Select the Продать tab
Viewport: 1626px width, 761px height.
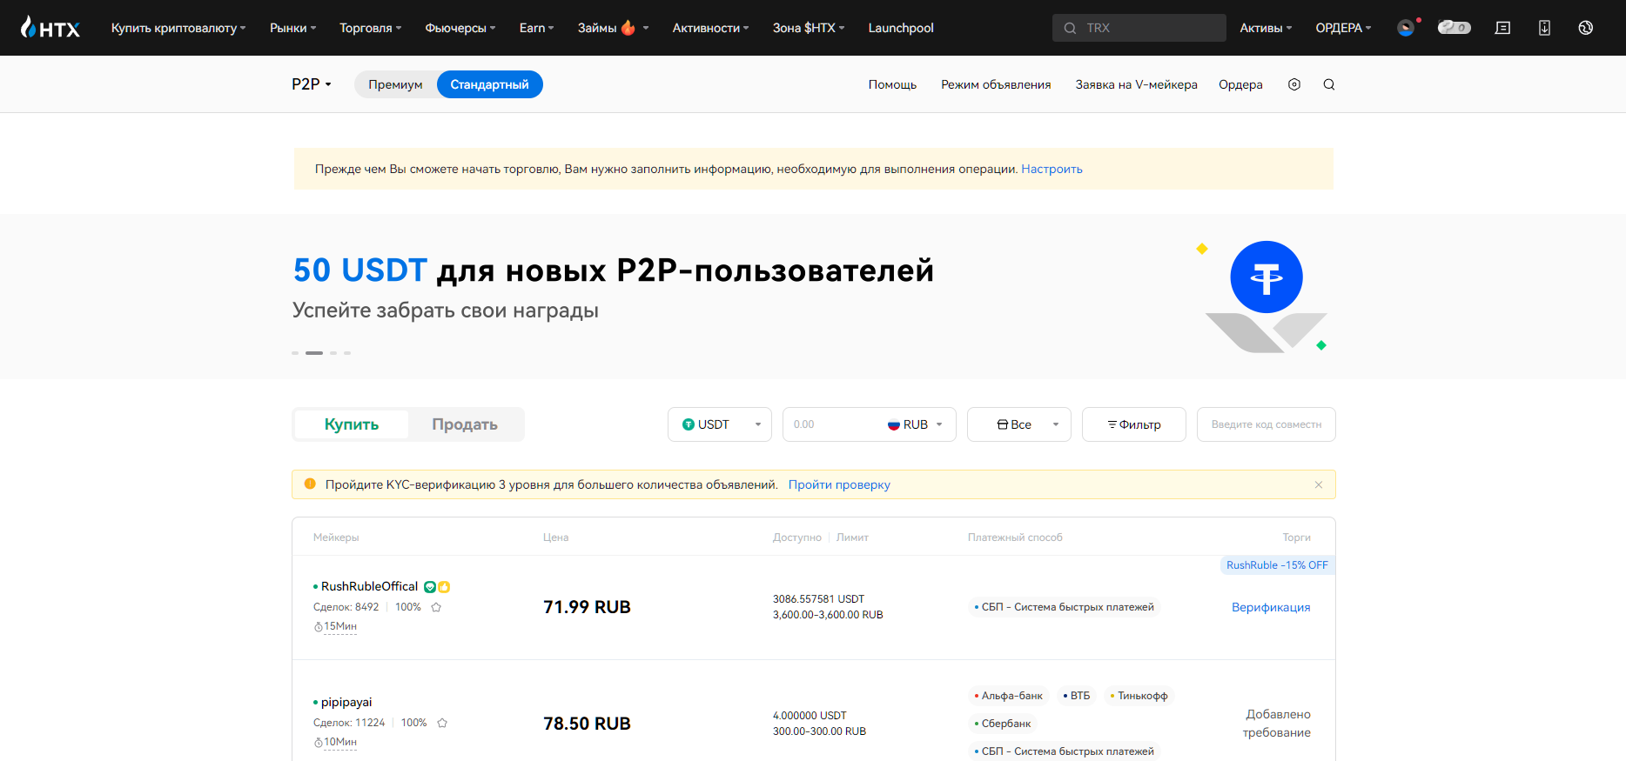click(x=465, y=424)
